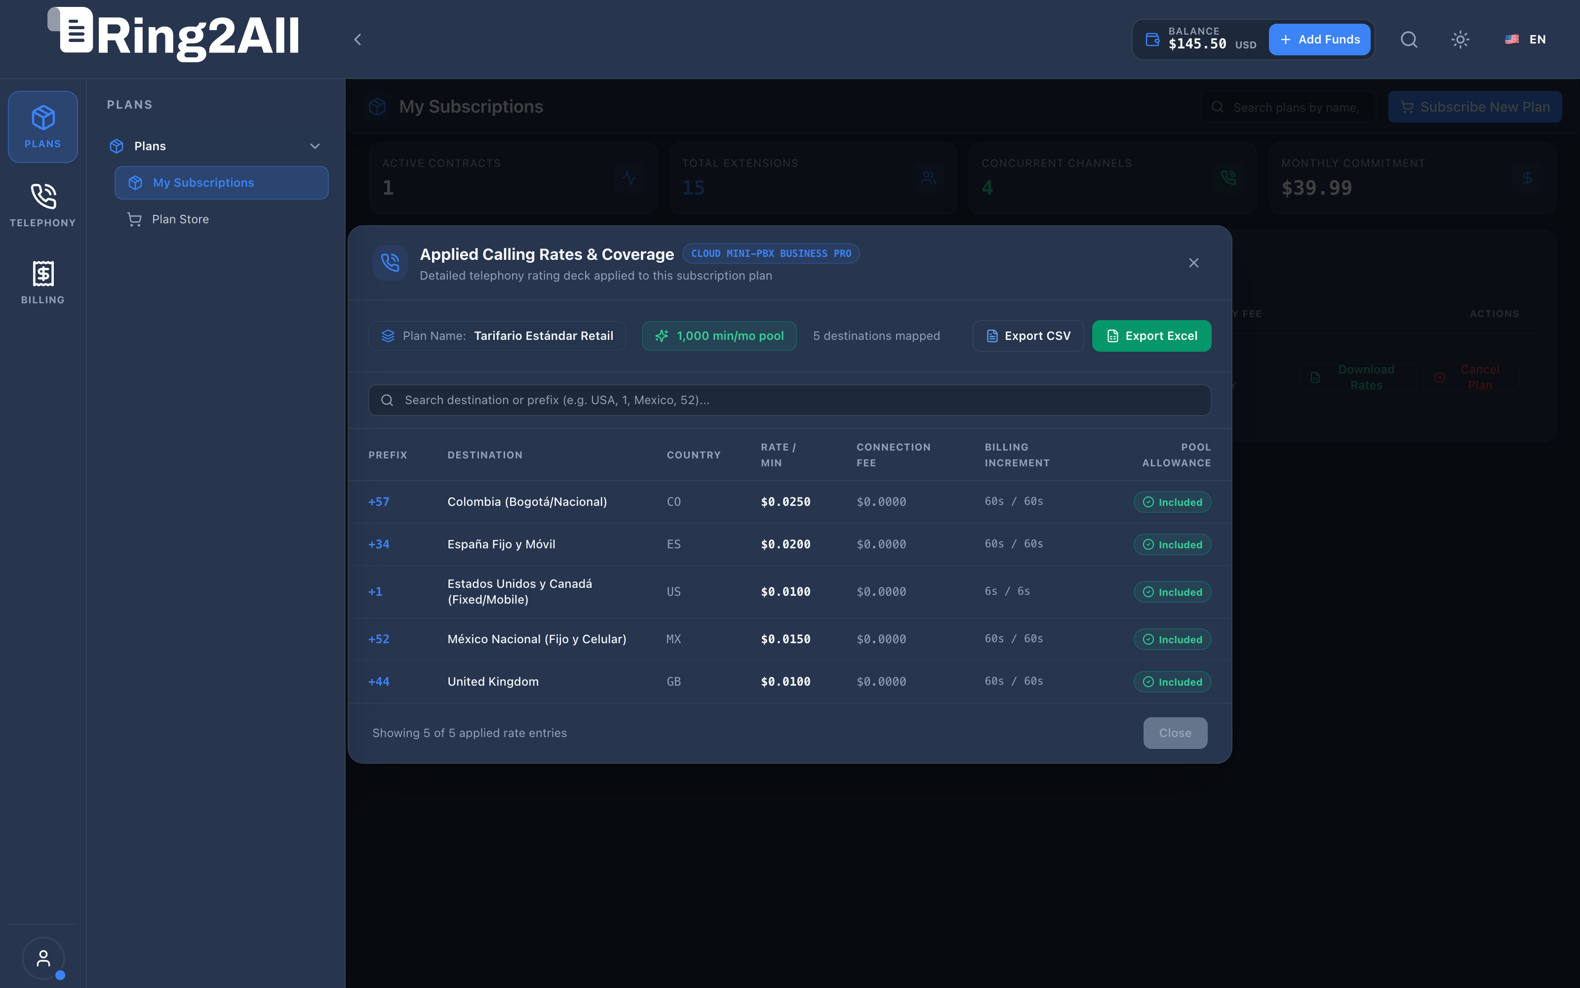This screenshot has width=1580, height=988.
Task: Open the Telephony section icon
Action: coord(42,205)
